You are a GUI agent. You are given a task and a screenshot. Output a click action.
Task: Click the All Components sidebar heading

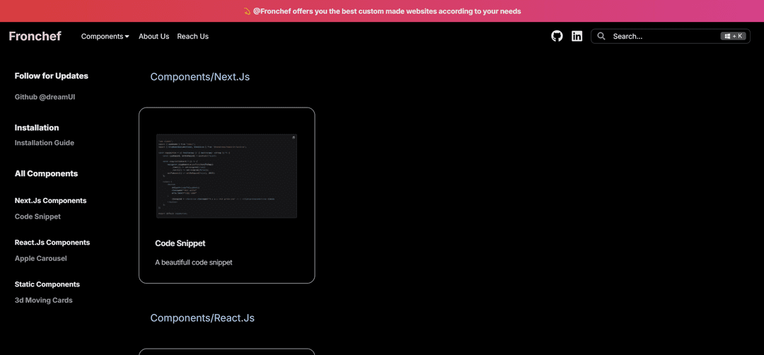tap(46, 173)
